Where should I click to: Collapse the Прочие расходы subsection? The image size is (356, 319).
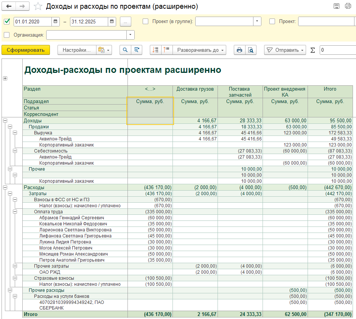[10, 290]
